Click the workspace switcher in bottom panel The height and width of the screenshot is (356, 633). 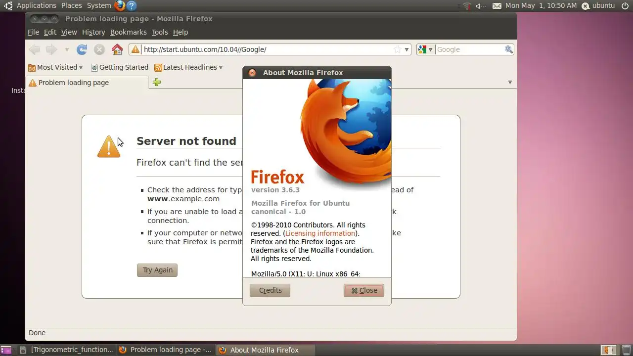(609, 350)
